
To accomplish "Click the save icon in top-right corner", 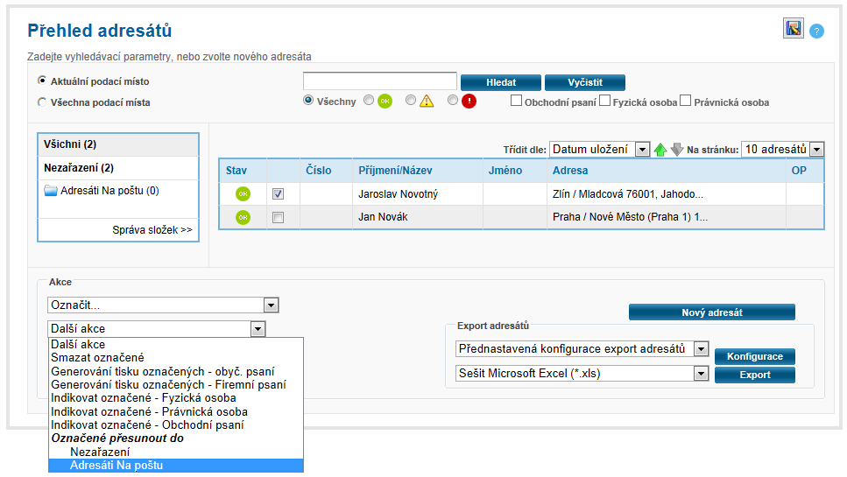I will click(793, 29).
